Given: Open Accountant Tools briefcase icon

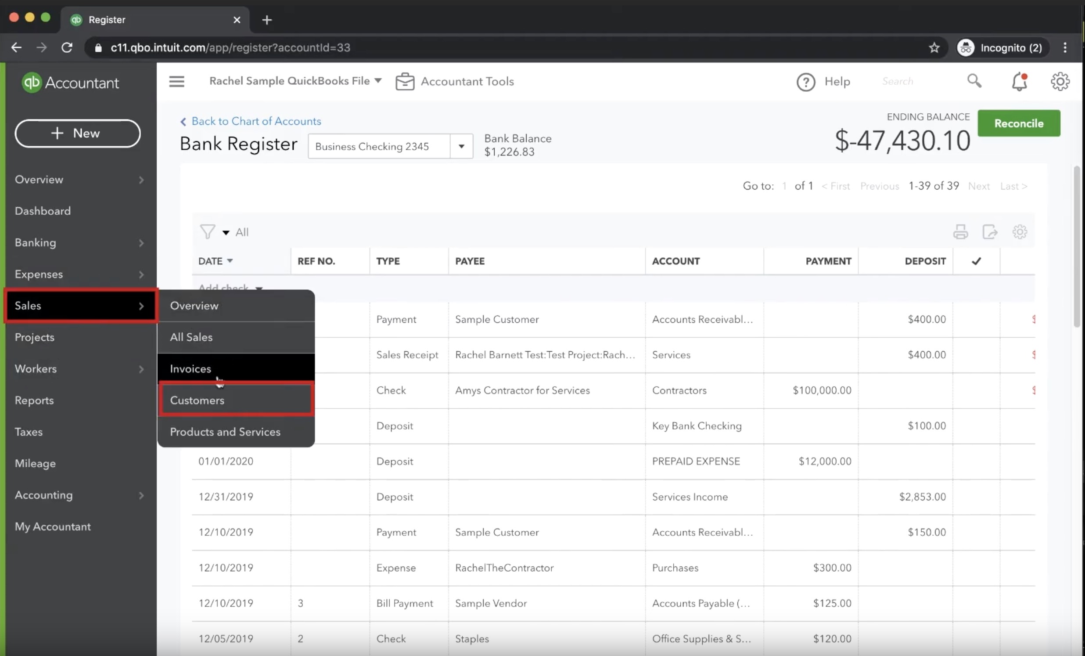Looking at the screenshot, I should tap(405, 82).
